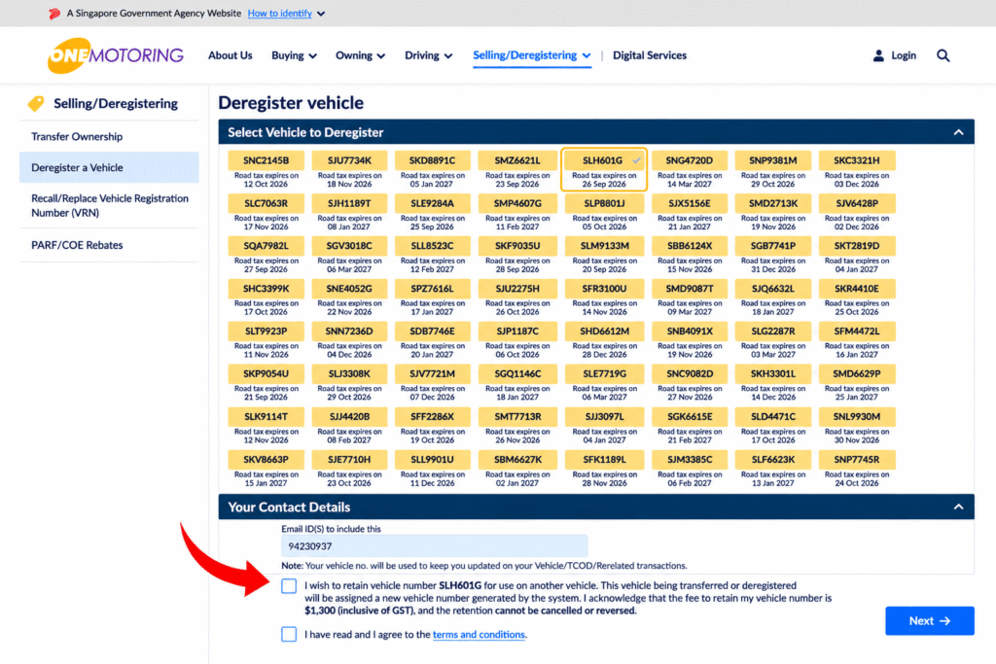The height and width of the screenshot is (664, 996).
Task: Select vehicle SLP8801J plate
Action: tap(604, 203)
